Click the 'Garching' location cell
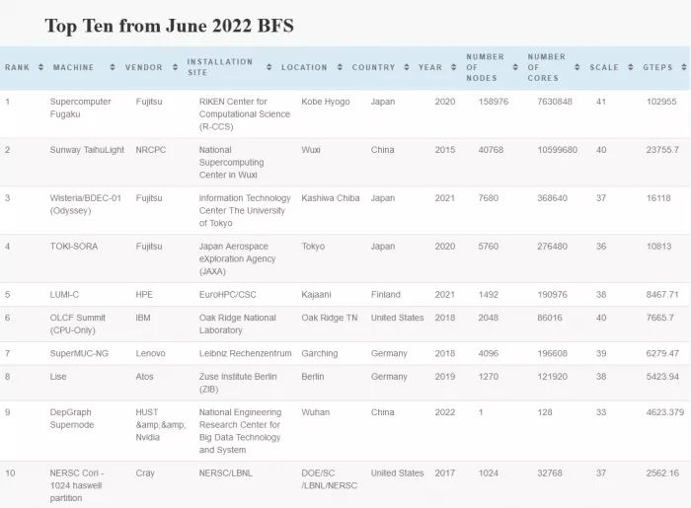Viewport: 691px width, 508px height. pyautogui.click(x=320, y=353)
